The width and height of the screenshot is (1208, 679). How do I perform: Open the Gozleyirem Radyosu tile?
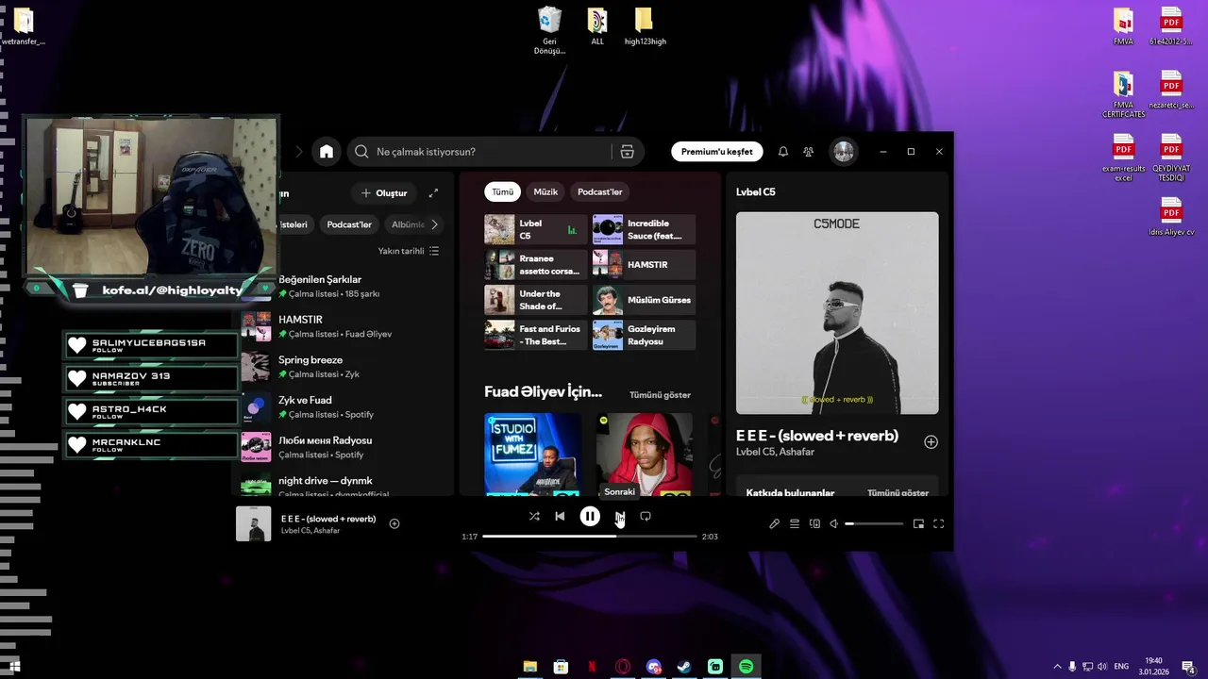coord(644,335)
